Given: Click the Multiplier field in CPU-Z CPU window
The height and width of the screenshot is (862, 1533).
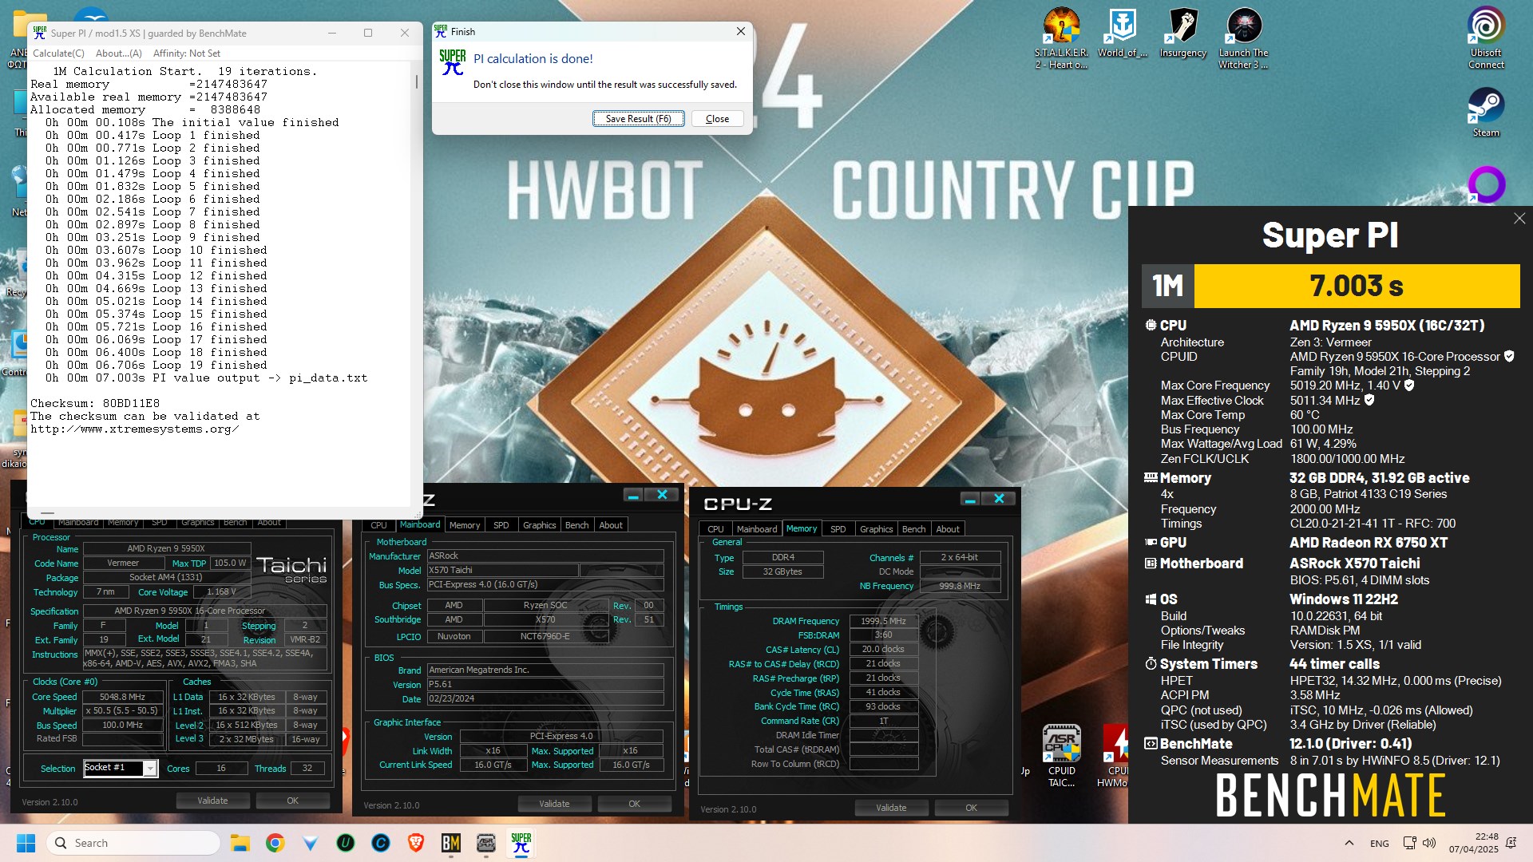Looking at the screenshot, I should [x=123, y=710].
